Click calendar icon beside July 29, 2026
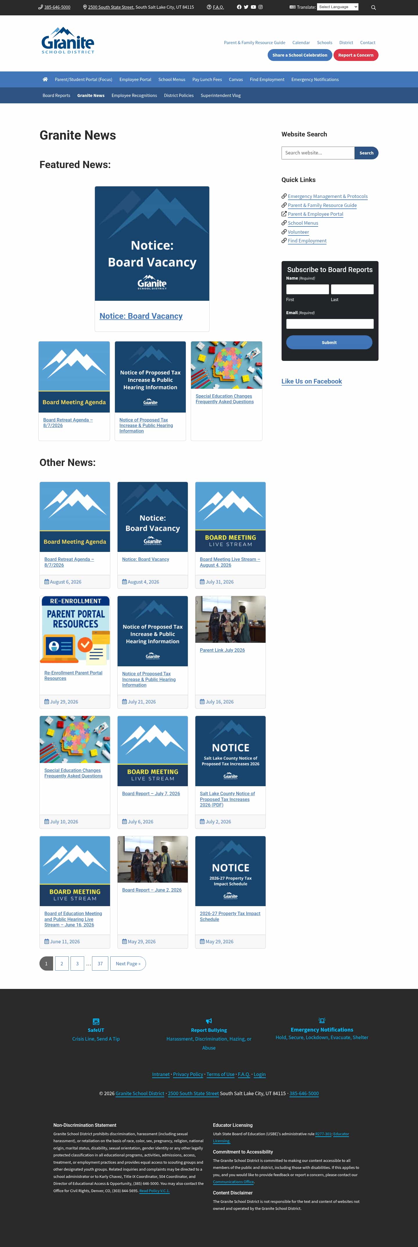 click(x=46, y=702)
